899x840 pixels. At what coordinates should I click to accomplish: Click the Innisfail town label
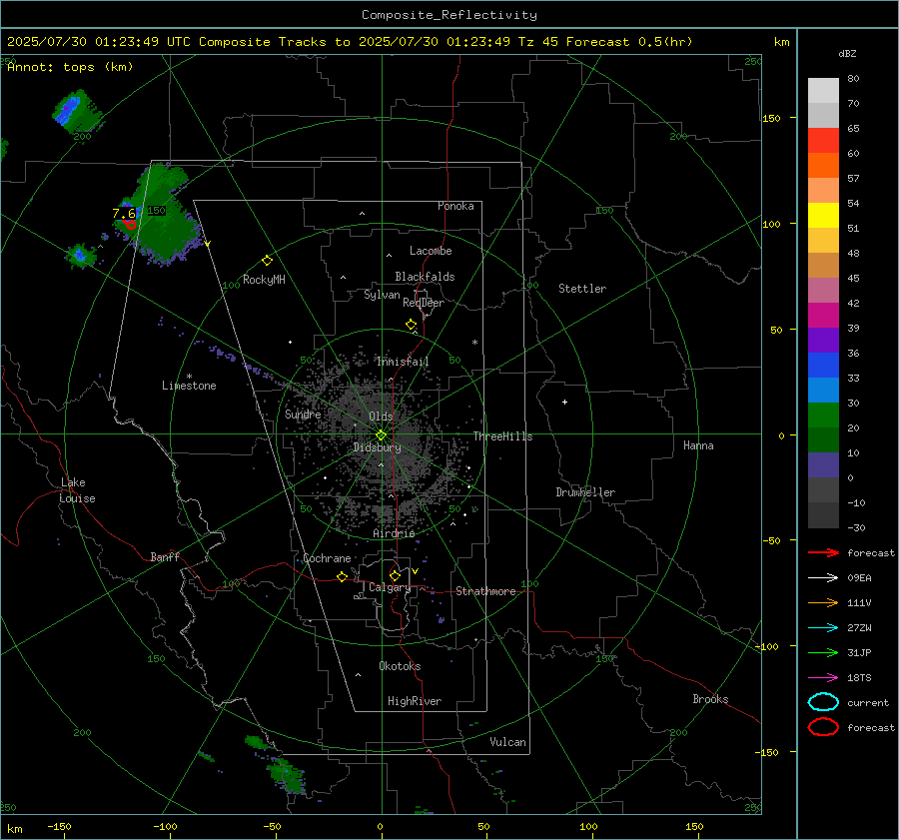point(403,362)
